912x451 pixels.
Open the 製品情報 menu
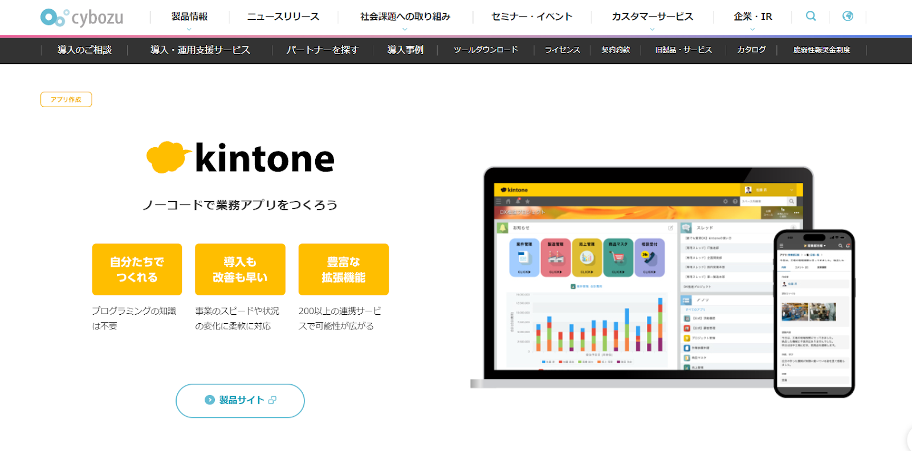click(189, 17)
